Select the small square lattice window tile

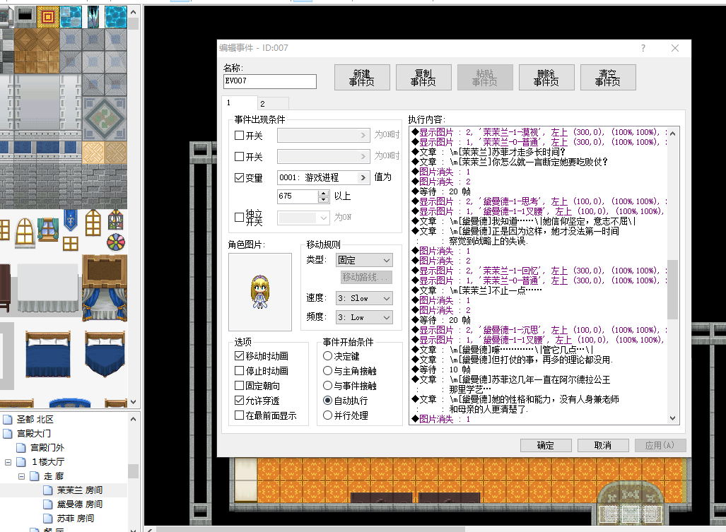point(71,243)
